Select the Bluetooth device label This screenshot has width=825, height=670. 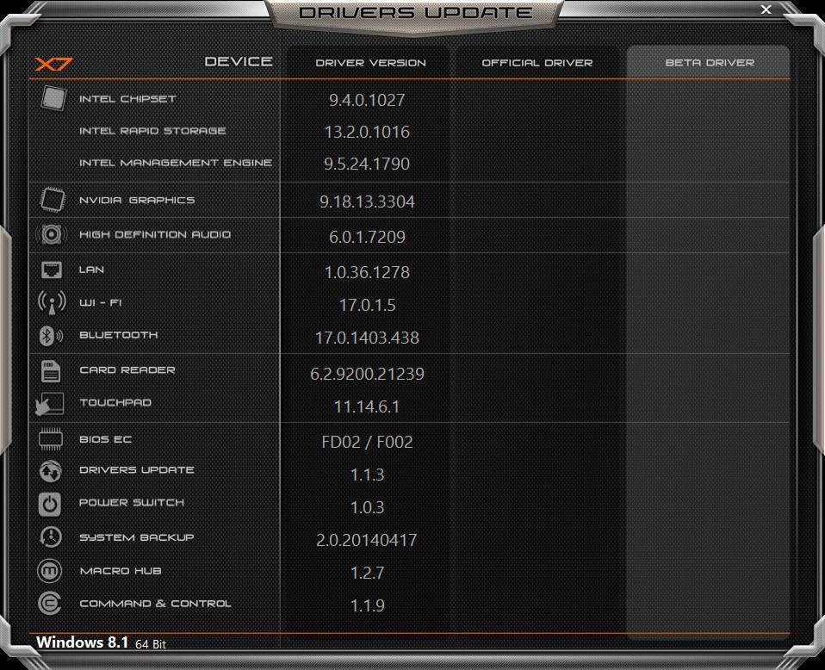tap(118, 335)
